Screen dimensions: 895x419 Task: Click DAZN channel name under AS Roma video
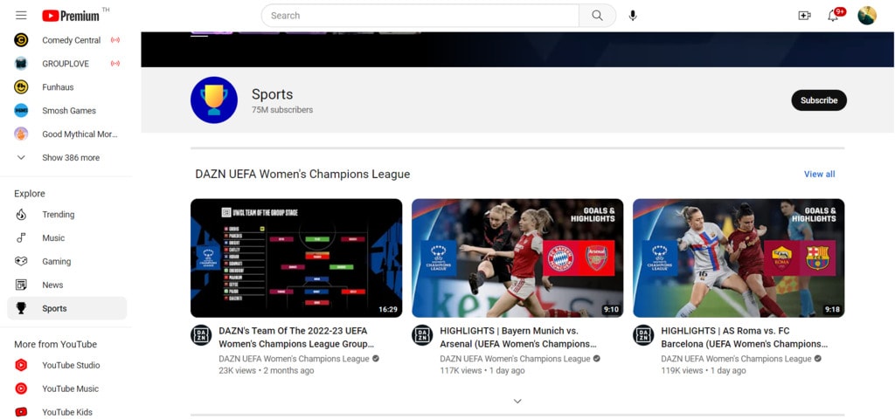click(x=736, y=359)
